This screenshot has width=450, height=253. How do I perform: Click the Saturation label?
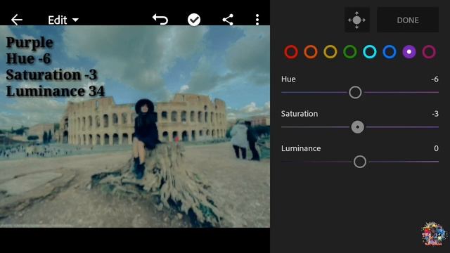300,114
